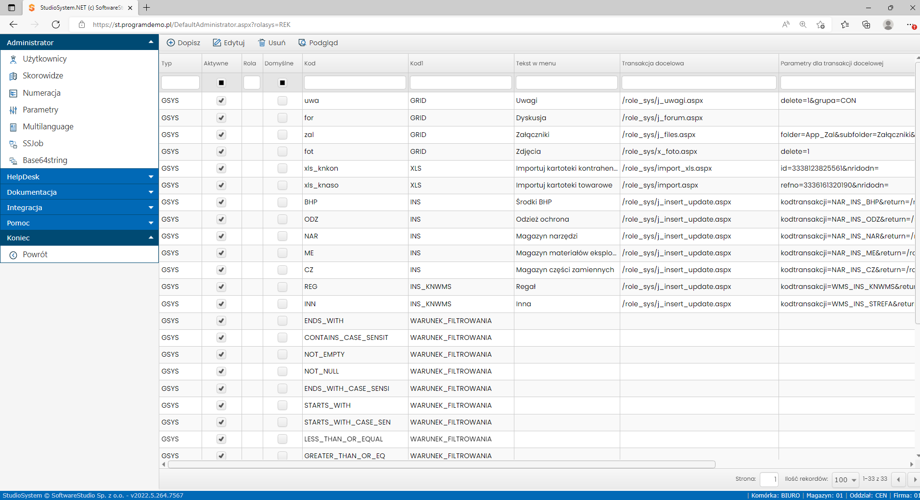The width and height of the screenshot is (920, 500).
Task: Go to next page arrow
Action: point(914,480)
